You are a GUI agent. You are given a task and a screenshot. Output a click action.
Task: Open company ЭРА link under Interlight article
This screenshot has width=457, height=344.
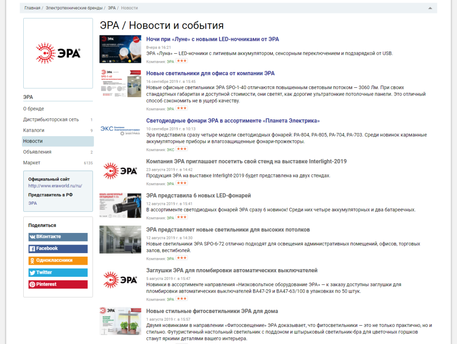170,184
